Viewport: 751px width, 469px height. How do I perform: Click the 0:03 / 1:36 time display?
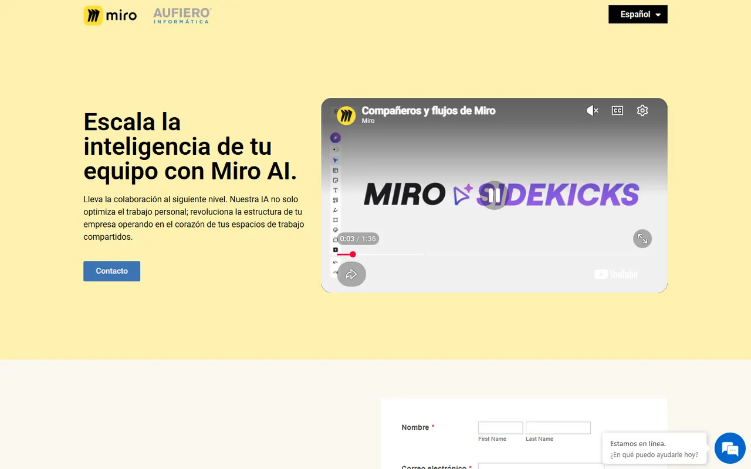[x=358, y=239]
